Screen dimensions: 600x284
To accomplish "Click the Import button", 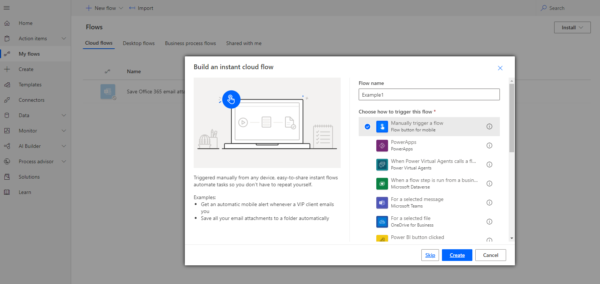I will tap(141, 8).
